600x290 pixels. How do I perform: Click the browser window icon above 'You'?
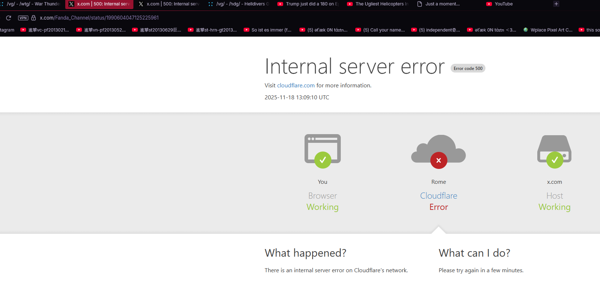tap(323, 151)
